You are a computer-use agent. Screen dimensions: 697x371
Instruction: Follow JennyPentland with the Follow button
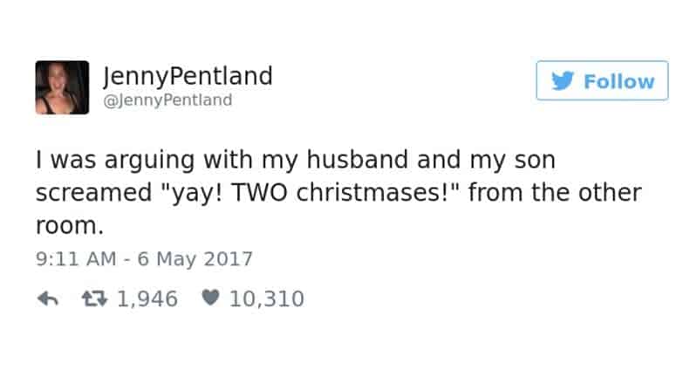602,81
